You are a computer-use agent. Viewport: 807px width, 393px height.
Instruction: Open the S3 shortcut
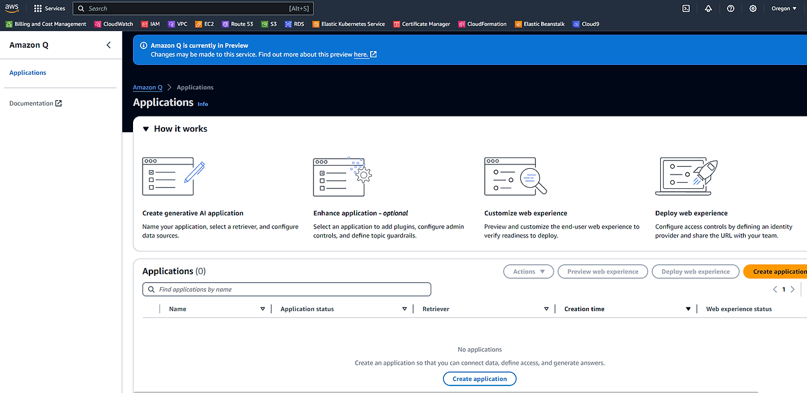coord(269,24)
